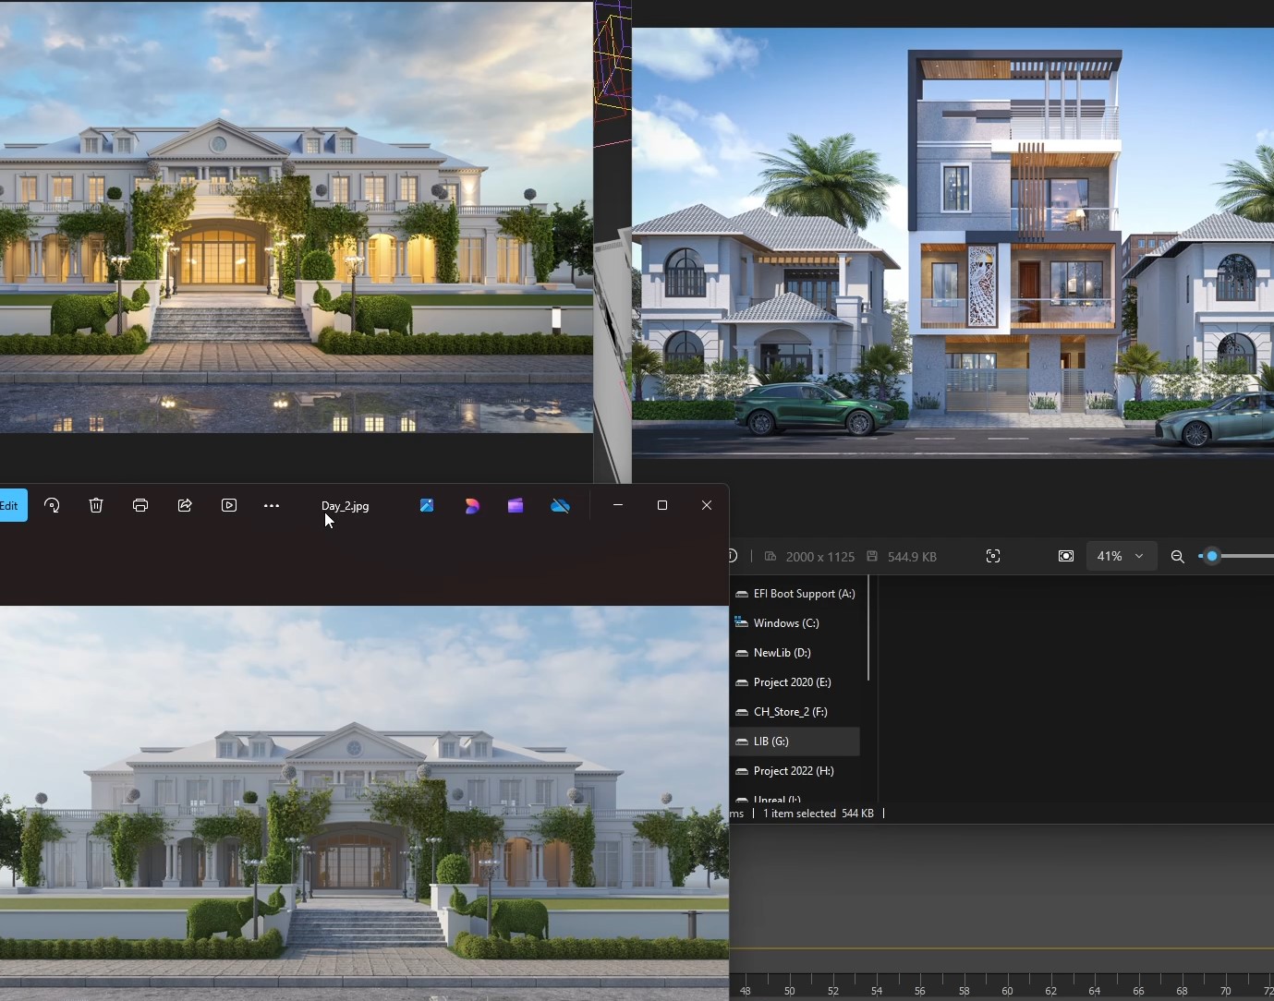Toggle the fit-to-window zoom icon

[x=993, y=556]
